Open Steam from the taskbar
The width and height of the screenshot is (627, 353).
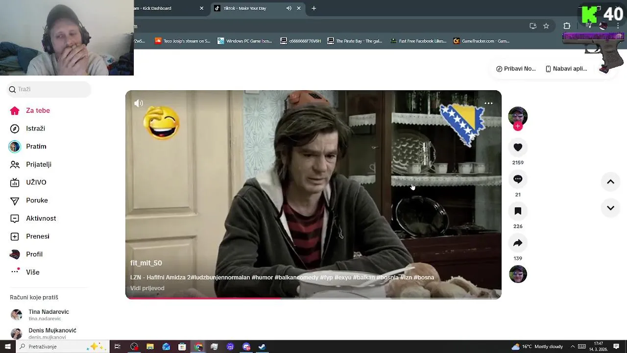(x=262, y=347)
